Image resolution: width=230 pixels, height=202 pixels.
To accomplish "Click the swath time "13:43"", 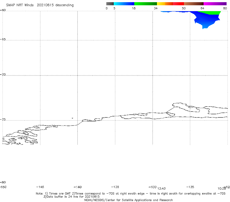I will [162, 189].
